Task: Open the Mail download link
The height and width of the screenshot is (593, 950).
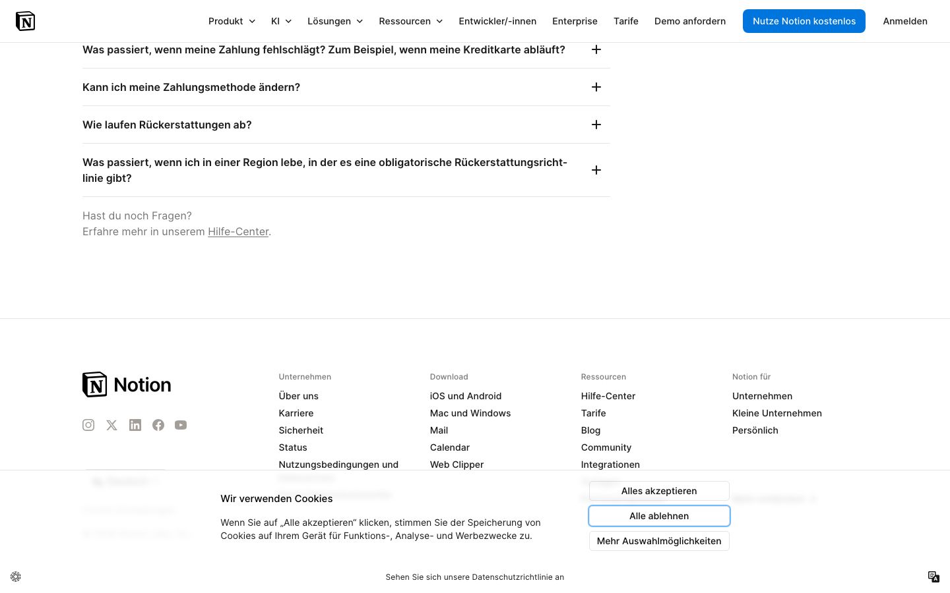Action: (x=439, y=430)
